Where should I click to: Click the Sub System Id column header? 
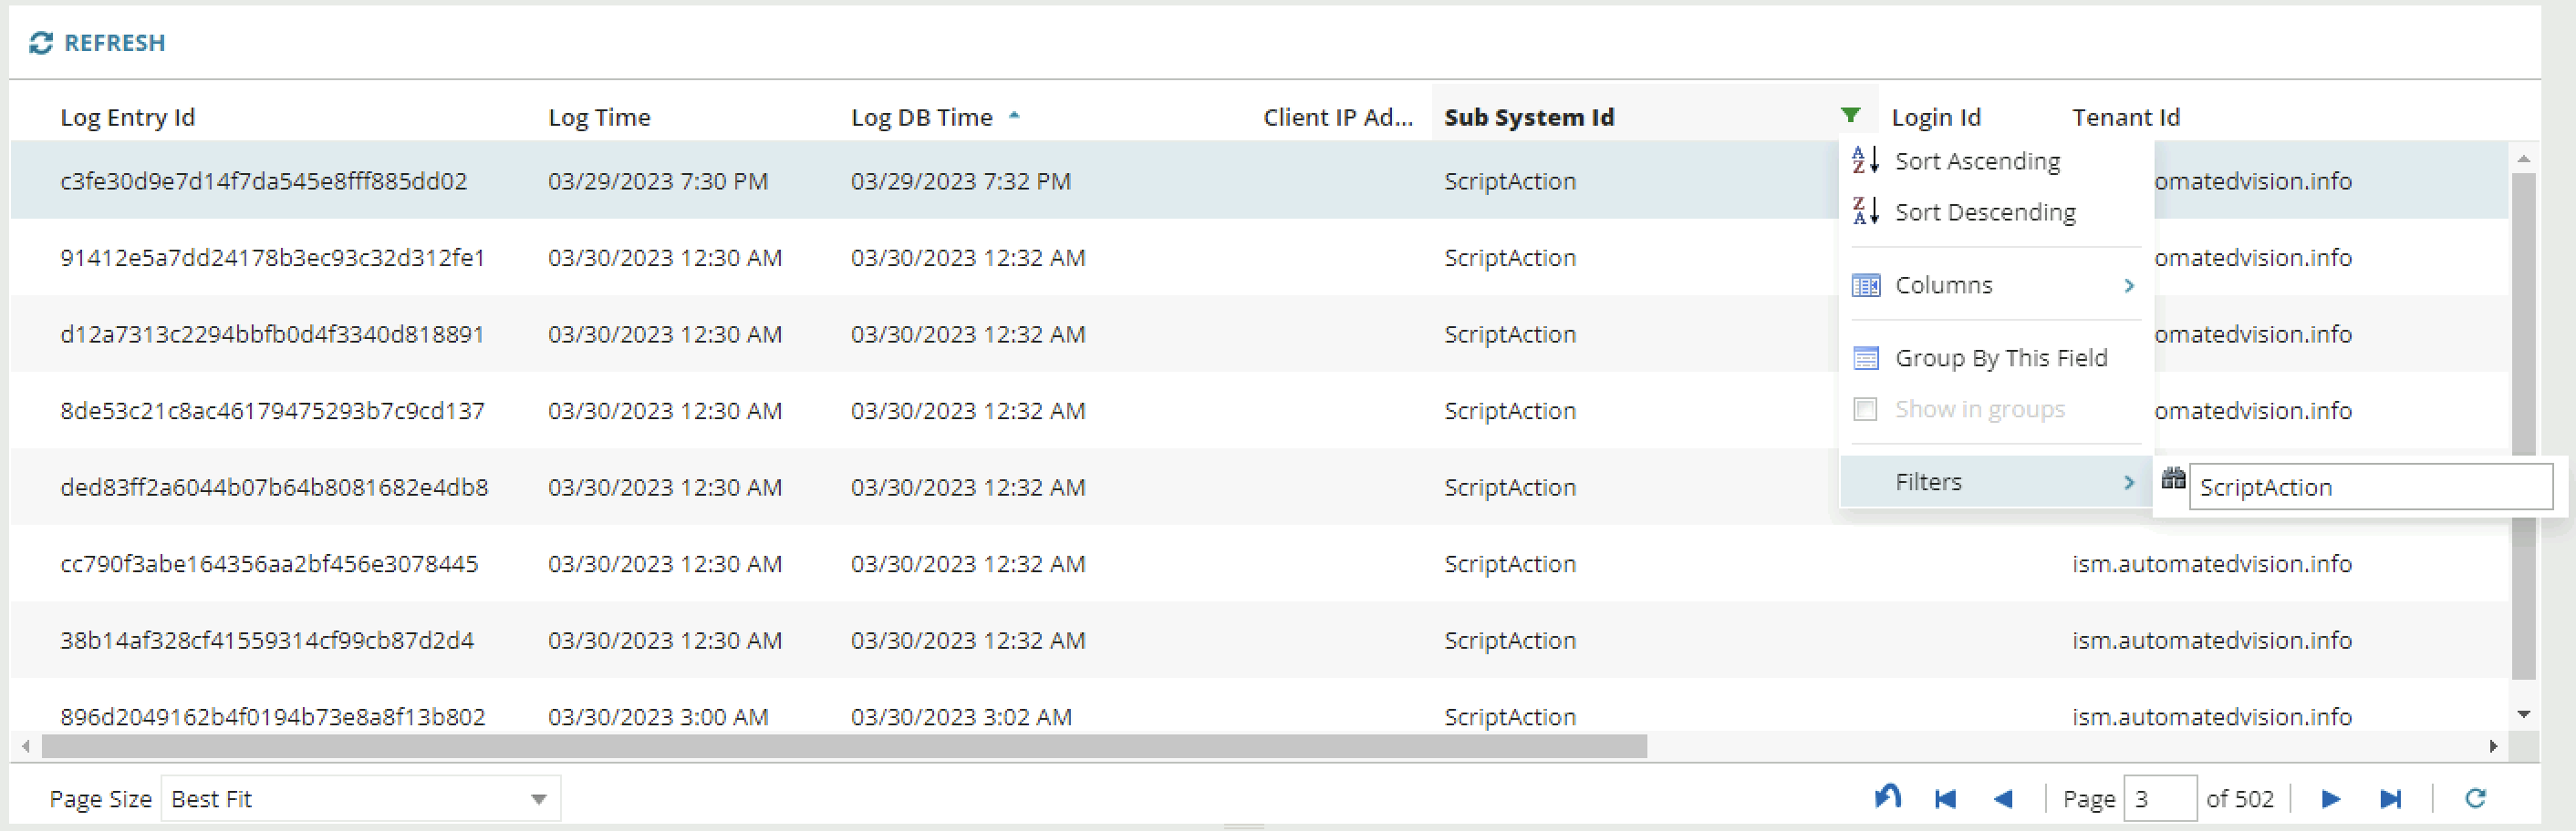1529,117
